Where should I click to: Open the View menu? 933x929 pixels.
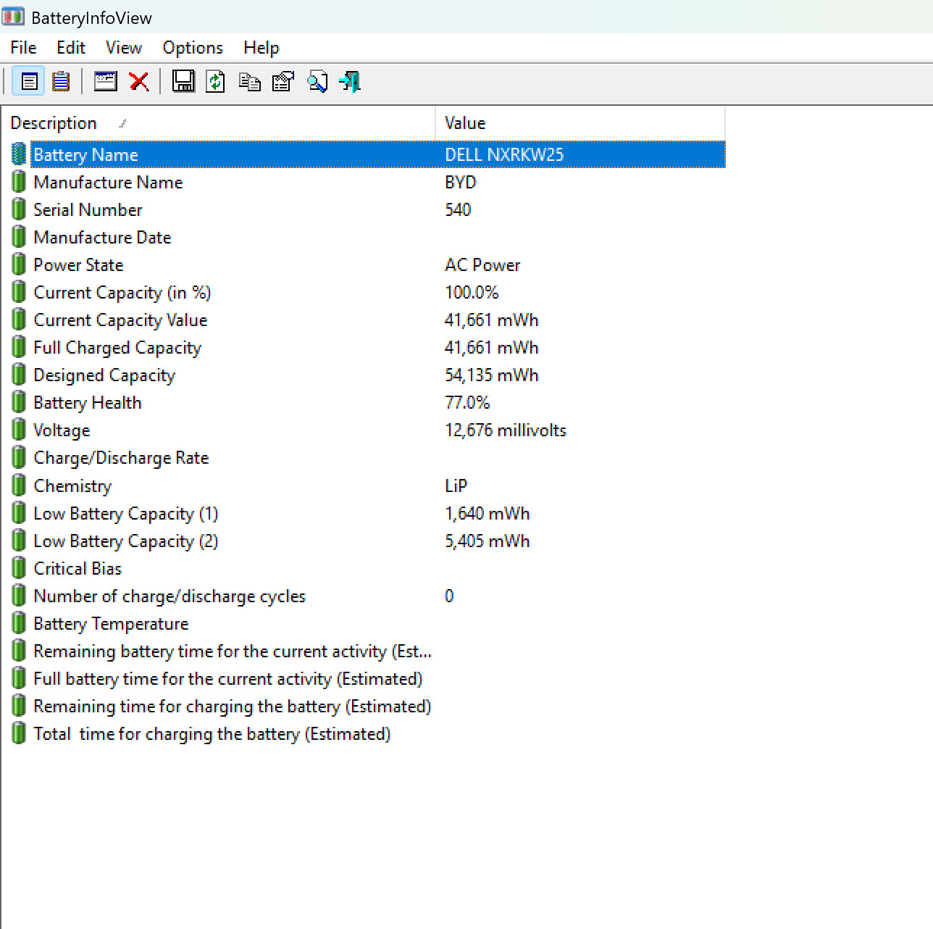[x=124, y=48]
